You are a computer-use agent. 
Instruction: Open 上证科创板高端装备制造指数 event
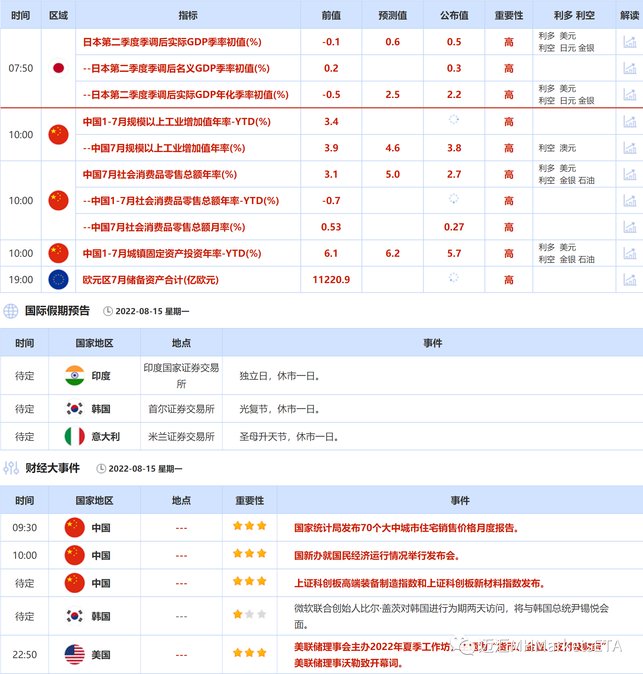click(x=420, y=583)
